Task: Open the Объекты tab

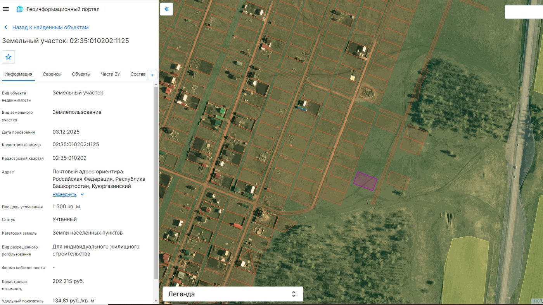Action: pyautogui.click(x=81, y=74)
